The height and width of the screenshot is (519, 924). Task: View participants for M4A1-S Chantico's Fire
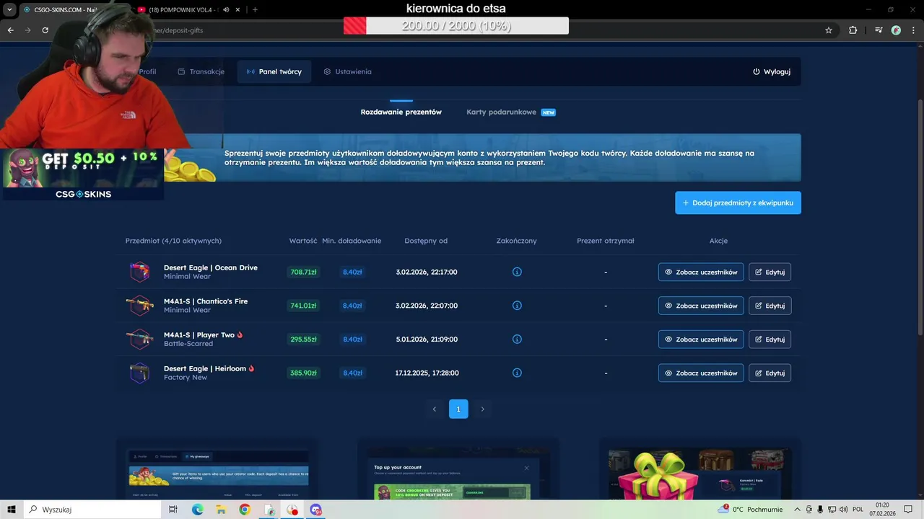click(x=701, y=306)
